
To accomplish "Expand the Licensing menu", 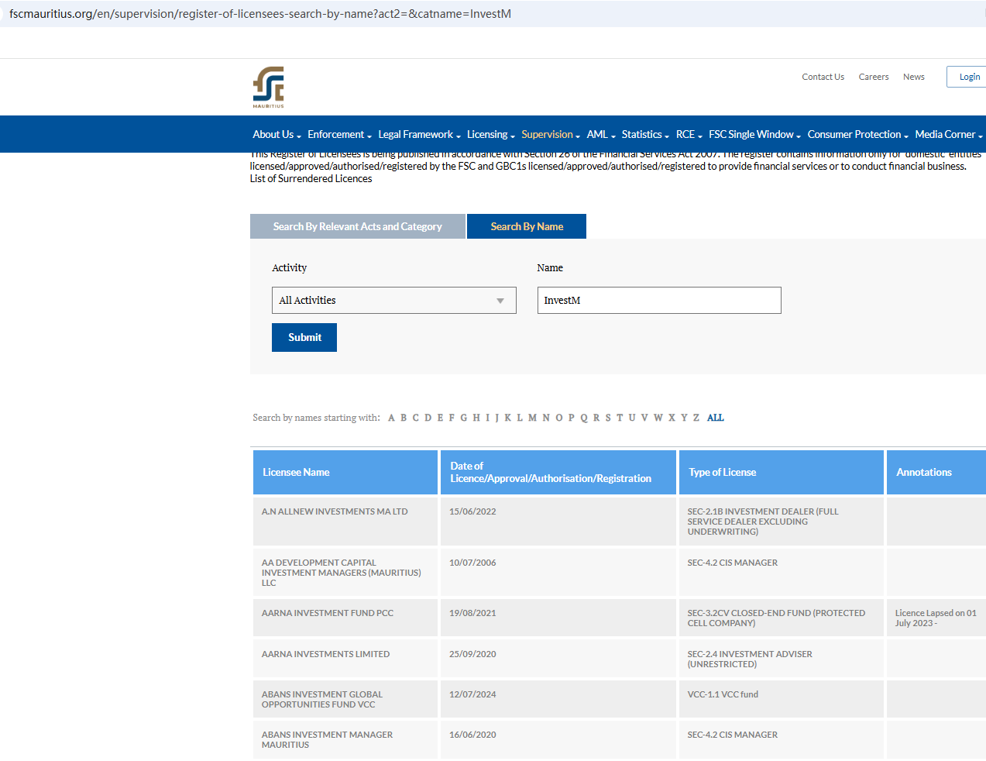I will [x=490, y=135].
